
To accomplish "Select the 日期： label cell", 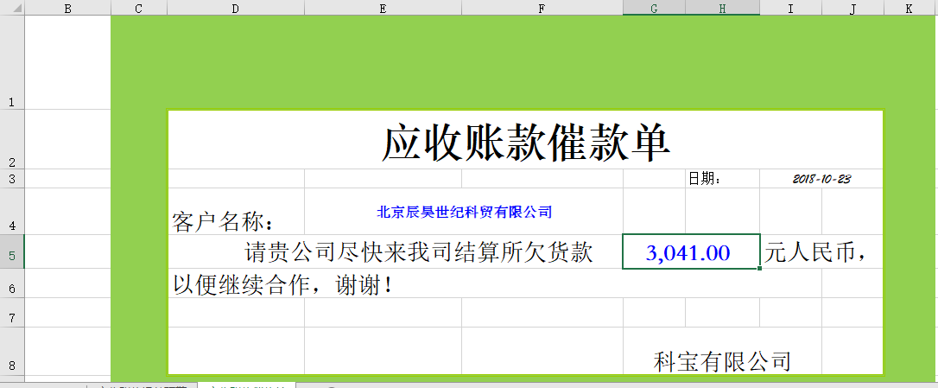I will coord(704,179).
